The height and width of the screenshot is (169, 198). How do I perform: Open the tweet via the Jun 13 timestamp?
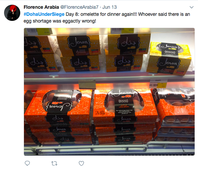tap(110, 7)
